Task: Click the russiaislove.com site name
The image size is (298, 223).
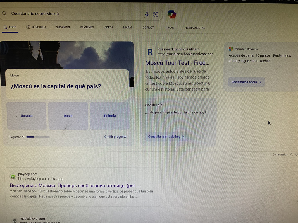Action: tap(32, 219)
